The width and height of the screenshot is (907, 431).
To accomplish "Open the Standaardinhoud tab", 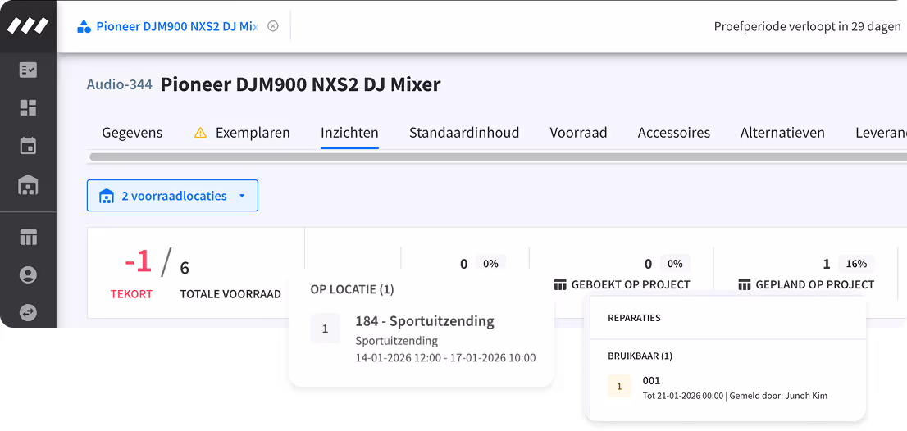I will coord(464,133).
